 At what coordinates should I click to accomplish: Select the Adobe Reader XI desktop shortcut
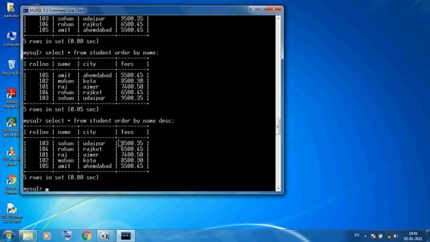pyautogui.click(x=11, y=98)
